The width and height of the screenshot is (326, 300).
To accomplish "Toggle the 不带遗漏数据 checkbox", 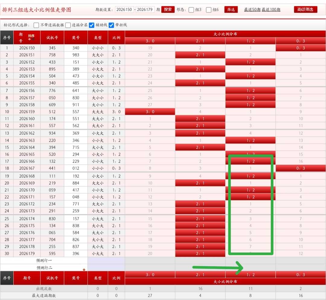I will pyautogui.click(x=36, y=25).
